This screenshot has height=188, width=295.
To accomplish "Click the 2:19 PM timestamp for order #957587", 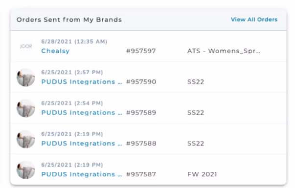I will click(x=72, y=165).
